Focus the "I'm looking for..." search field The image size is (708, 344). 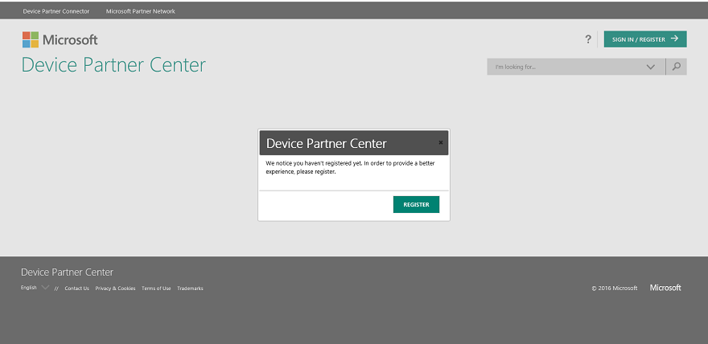pos(563,67)
